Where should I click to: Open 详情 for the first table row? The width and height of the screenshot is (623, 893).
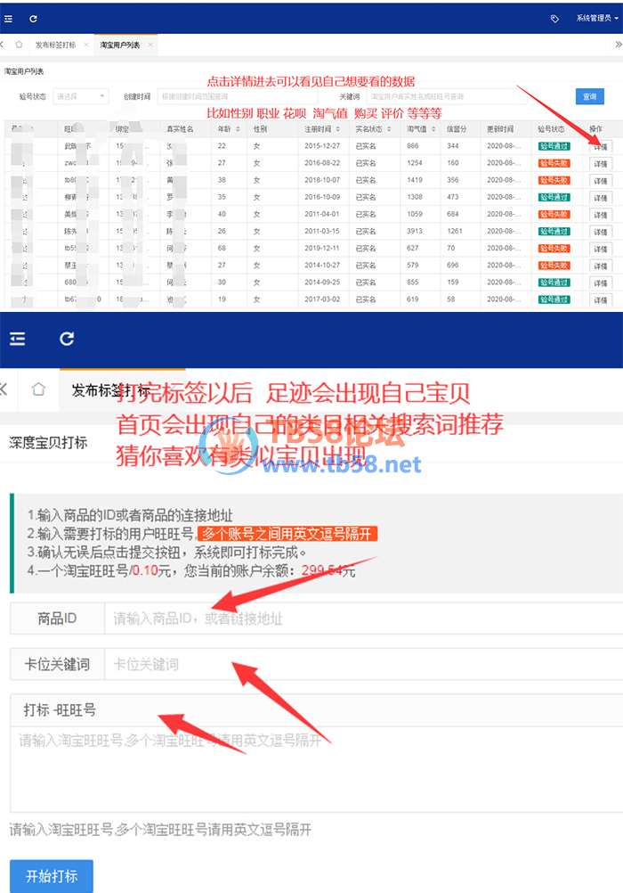pos(601,146)
